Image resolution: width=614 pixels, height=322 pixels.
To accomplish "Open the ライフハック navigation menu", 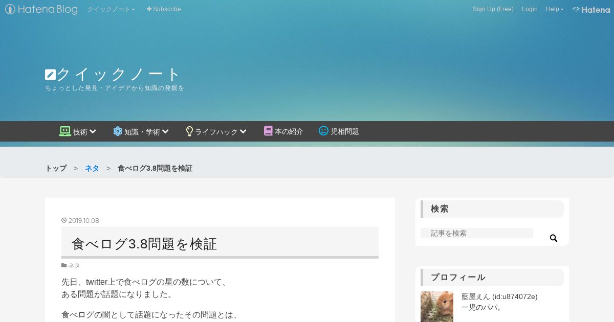I will [216, 131].
